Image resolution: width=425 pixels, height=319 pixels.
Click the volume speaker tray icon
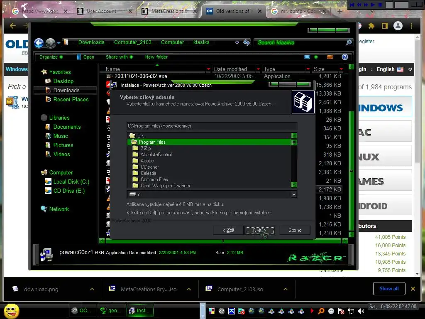pos(361,311)
